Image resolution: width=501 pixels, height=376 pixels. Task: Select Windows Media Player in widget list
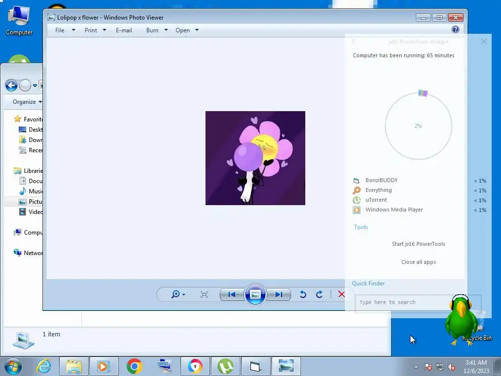point(394,210)
